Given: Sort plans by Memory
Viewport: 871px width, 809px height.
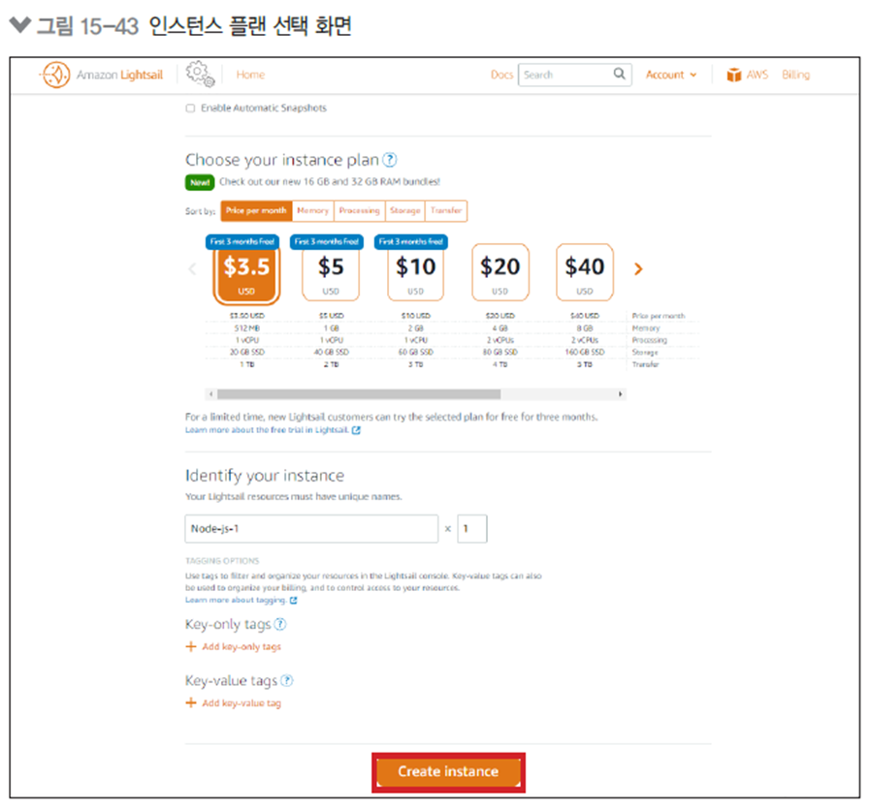Looking at the screenshot, I should 312,211.
